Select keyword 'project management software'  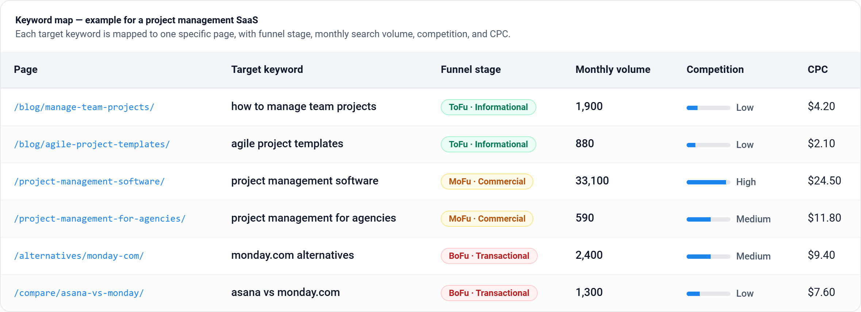pos(305,181)
